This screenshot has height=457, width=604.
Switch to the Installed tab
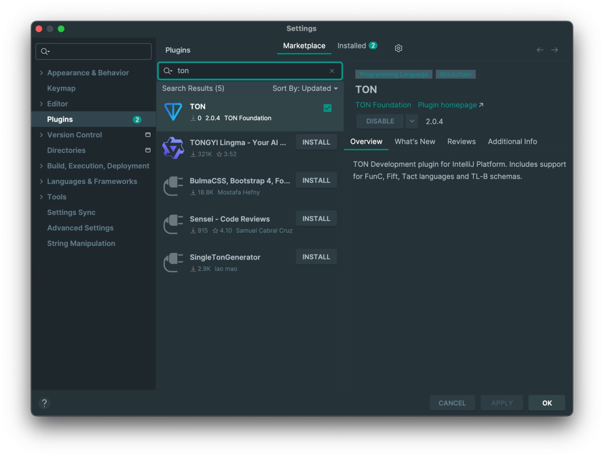coord(356,46)
